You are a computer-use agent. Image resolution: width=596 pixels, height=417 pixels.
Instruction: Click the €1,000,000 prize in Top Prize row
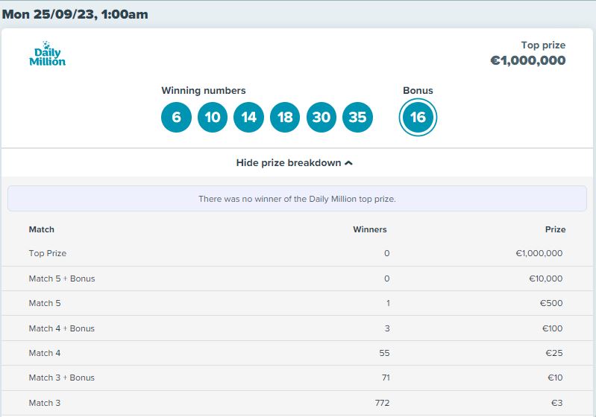pyautogui.click(x=539, y=253)
